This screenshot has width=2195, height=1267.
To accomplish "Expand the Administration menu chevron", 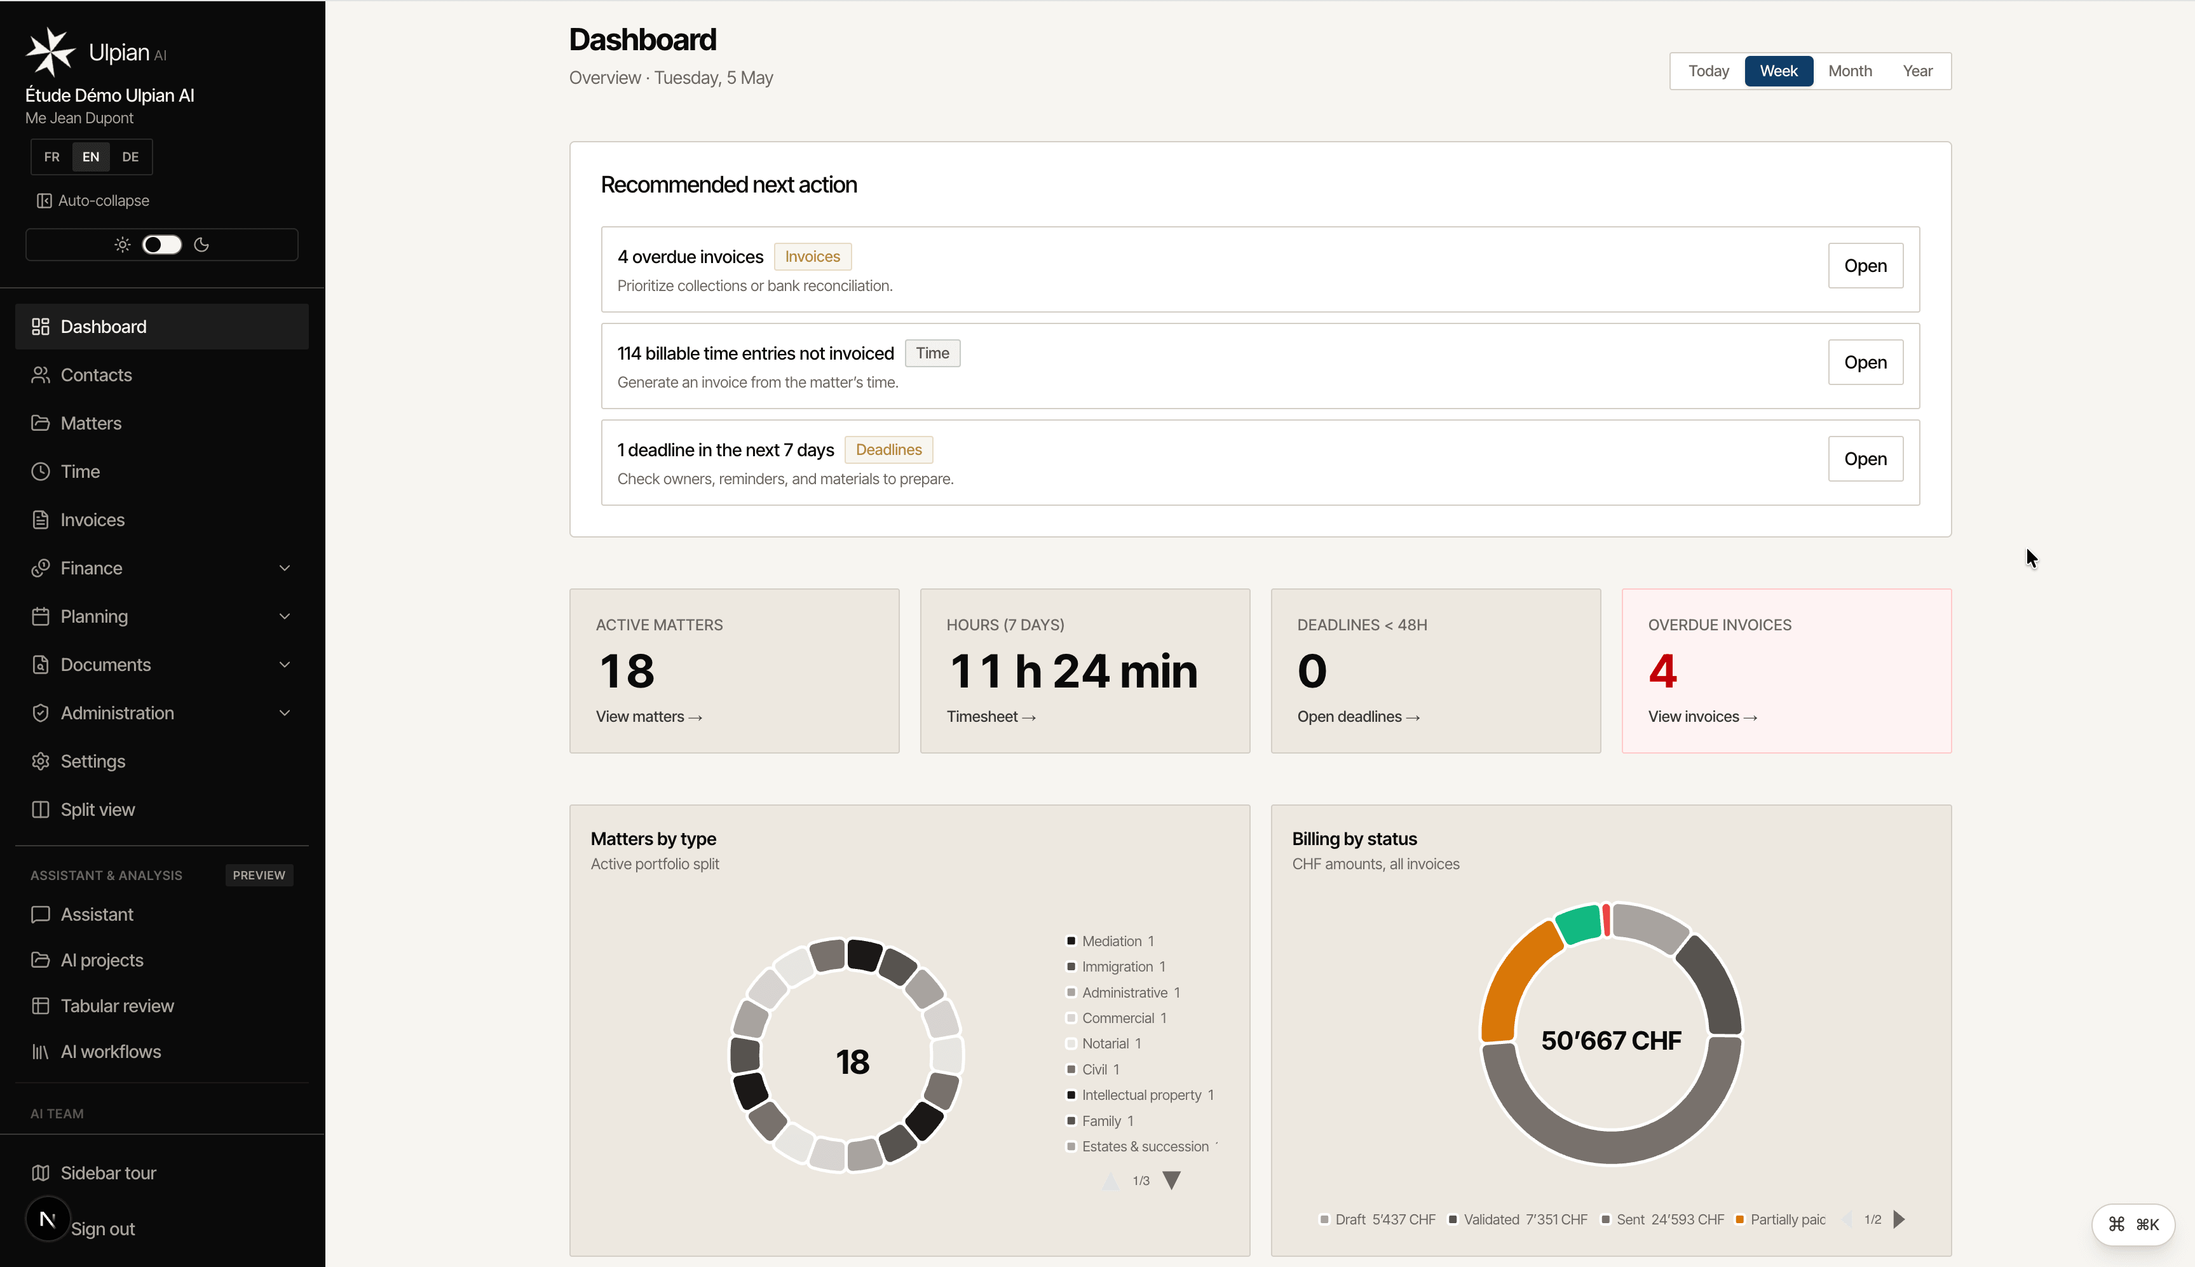I will point(285,713).
